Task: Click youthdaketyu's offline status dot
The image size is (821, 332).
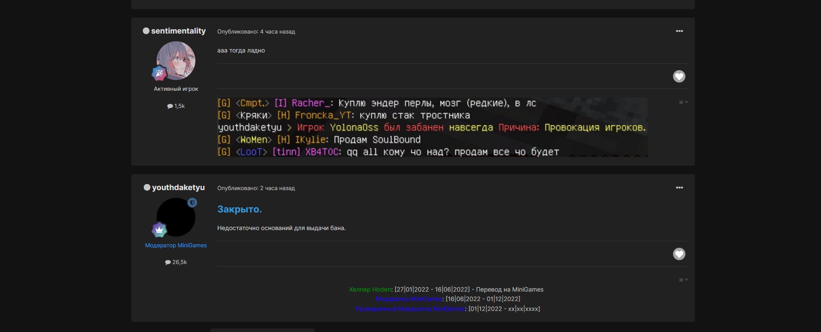Action: pyautogui.click(x=147, y=188)
